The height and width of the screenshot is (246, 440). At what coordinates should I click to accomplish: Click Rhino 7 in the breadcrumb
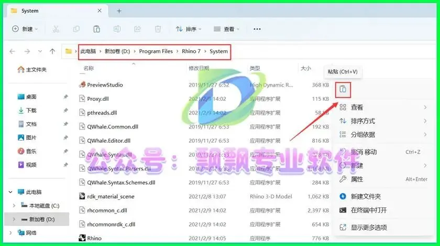click(191, 51)
